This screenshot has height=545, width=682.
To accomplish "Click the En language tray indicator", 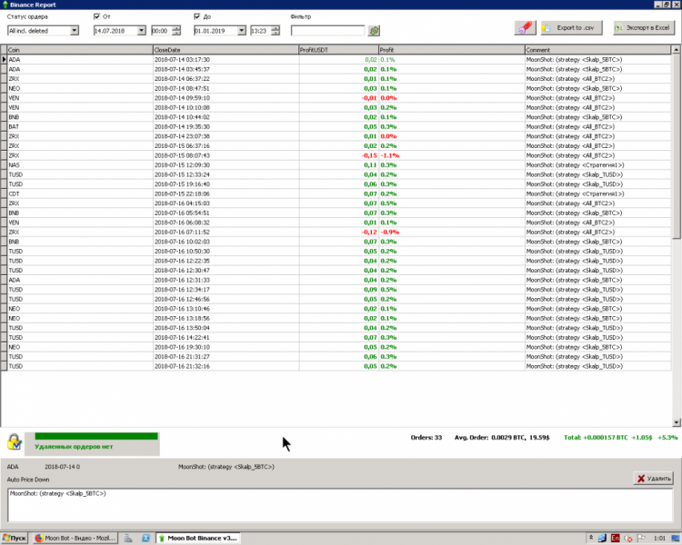I will click(x=615, y=538).
